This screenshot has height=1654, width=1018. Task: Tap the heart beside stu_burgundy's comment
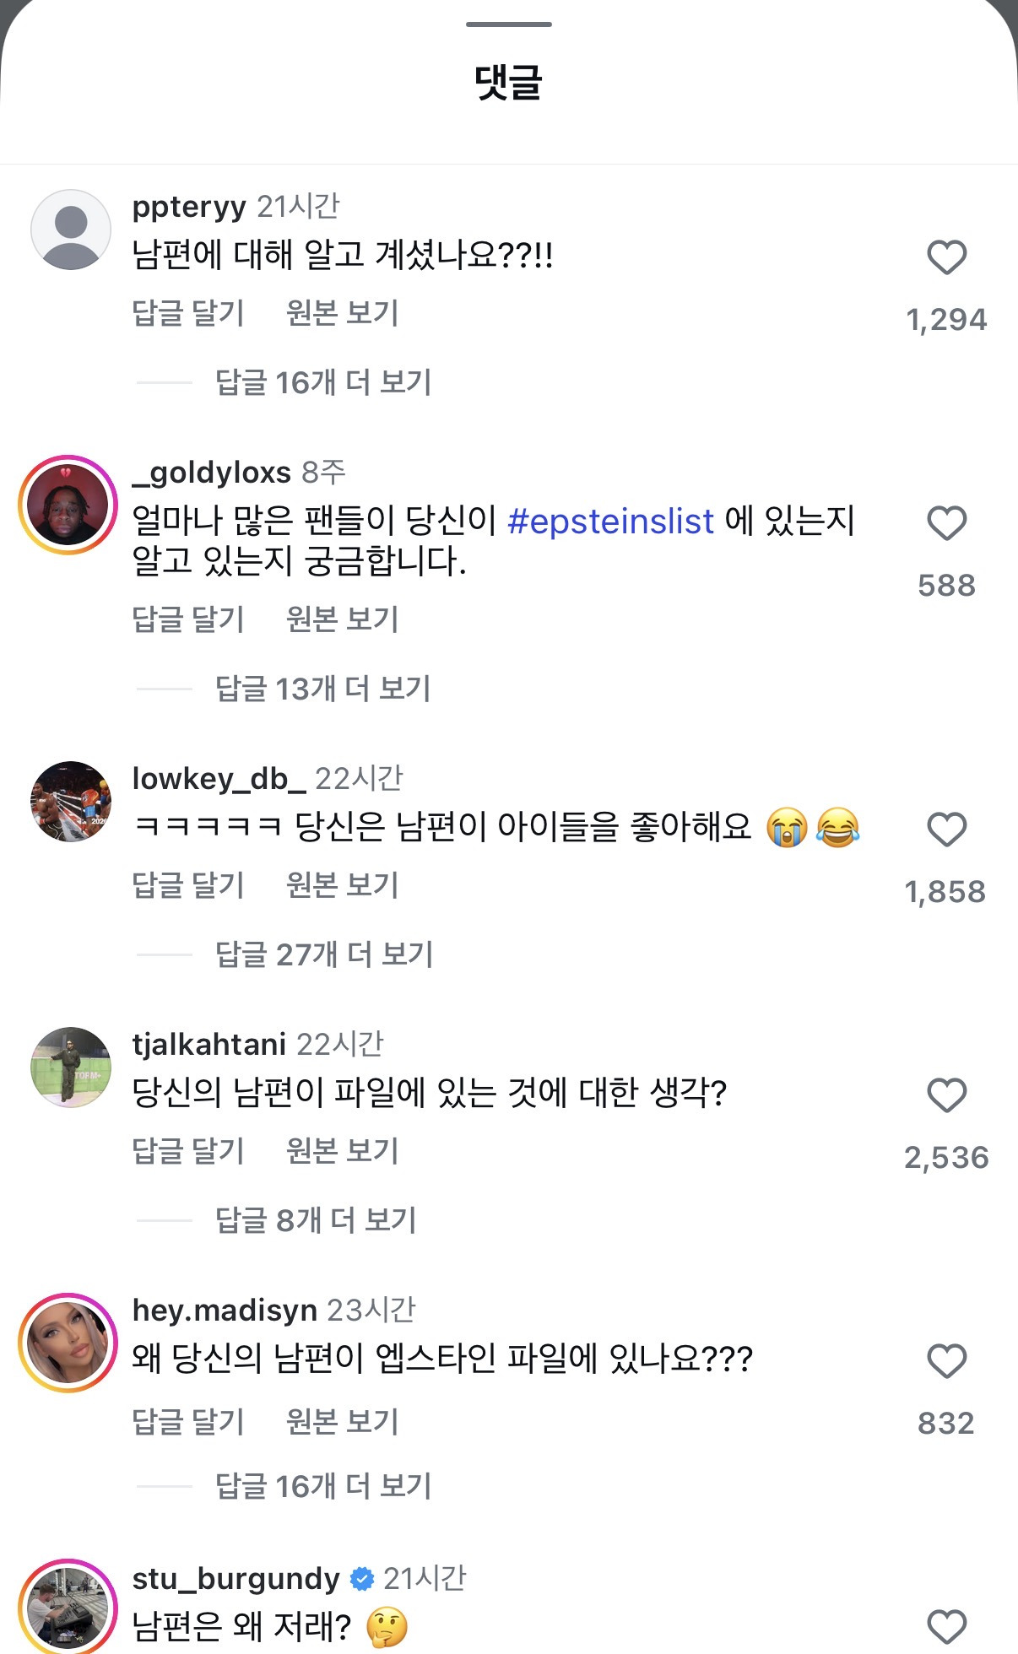click(x=946, y=1627)
